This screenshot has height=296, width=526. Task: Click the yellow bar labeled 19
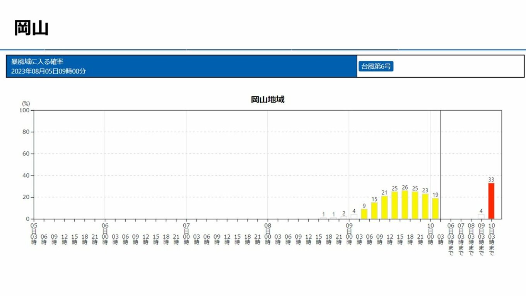point(435,209)
